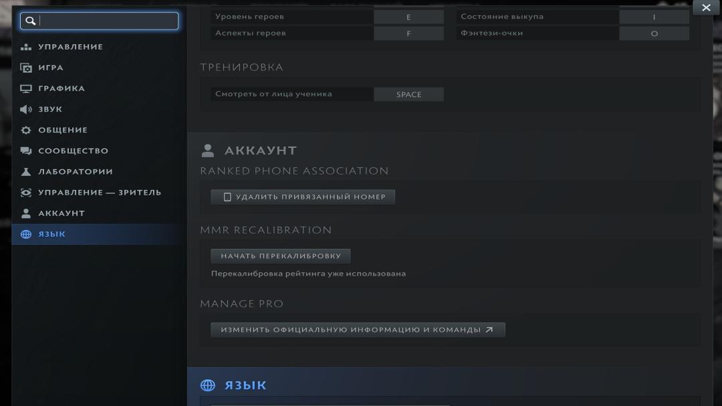Screen dimensions: 722x406
Task: Open the Лаборатории section
Action: [75, 171]
